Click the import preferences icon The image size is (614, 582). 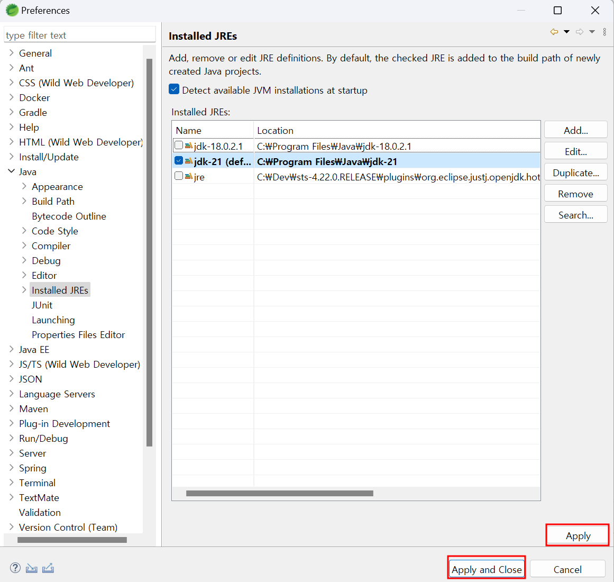[x=32, y=568]
